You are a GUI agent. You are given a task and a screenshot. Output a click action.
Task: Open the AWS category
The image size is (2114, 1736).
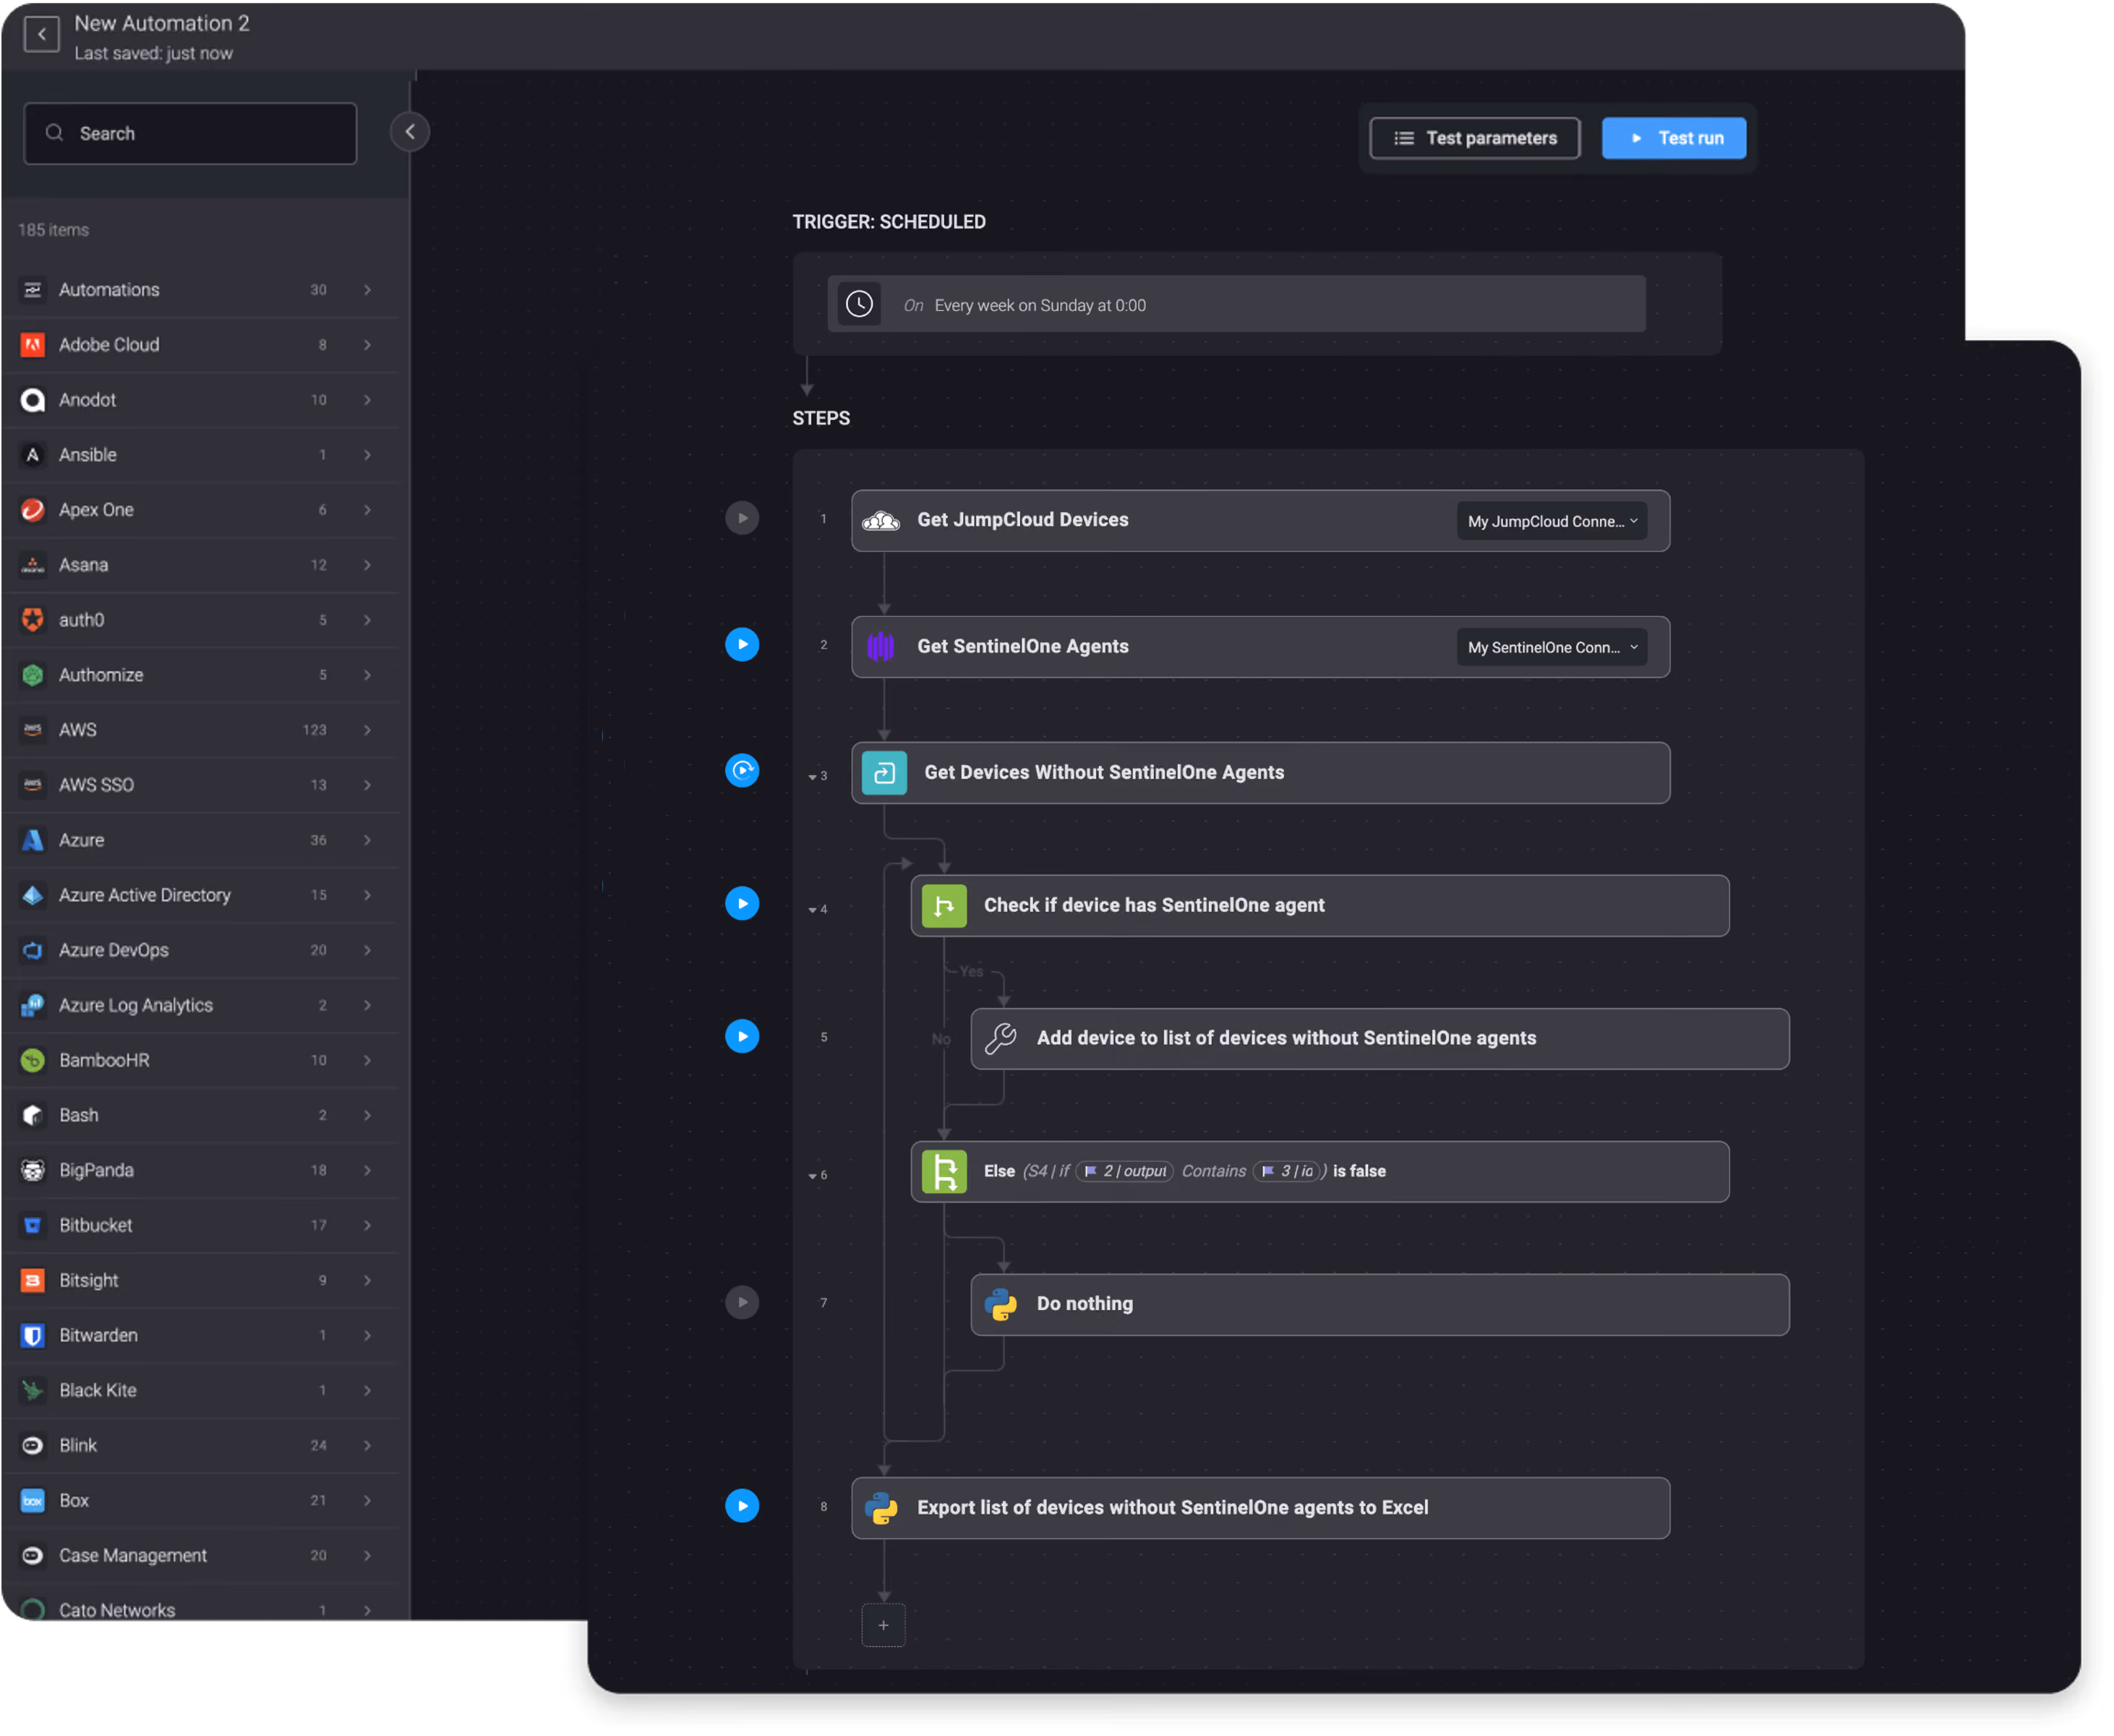pyautogui.click(x=200, y=731)
